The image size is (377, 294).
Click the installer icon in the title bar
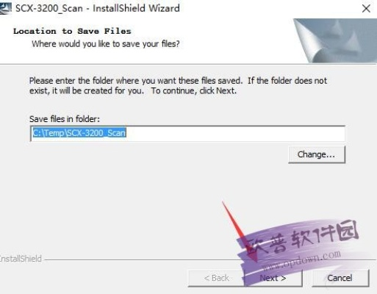point(5,9)
